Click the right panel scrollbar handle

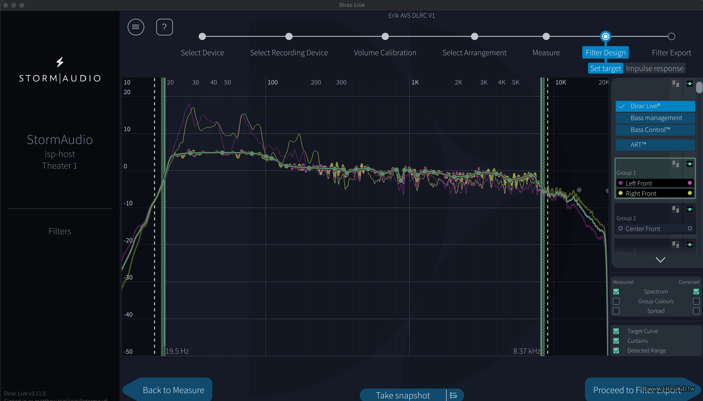(x=699, y=88)
